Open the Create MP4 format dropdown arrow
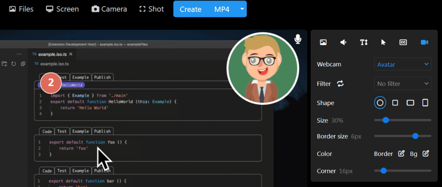This screenshot has width=442, height=187. (x=242, y=9)
